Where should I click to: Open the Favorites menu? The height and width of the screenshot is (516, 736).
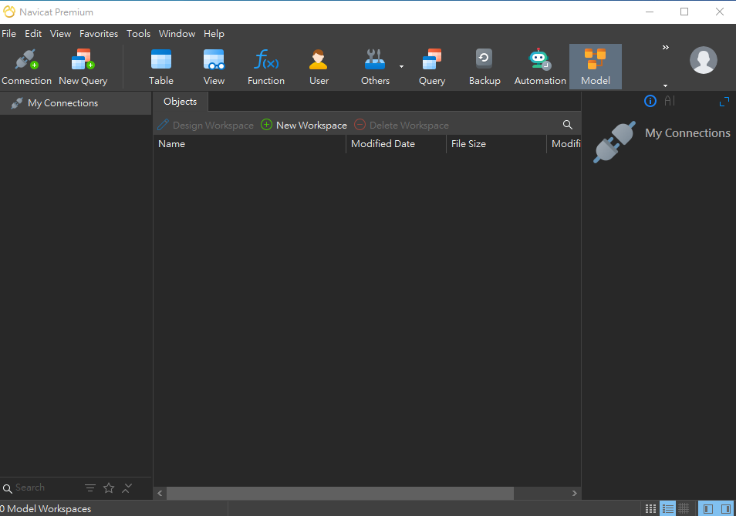[x=99, y=34]
